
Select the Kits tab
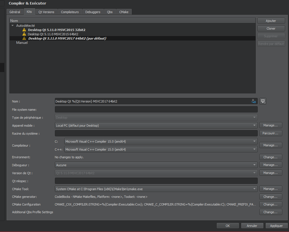(29, 12)
